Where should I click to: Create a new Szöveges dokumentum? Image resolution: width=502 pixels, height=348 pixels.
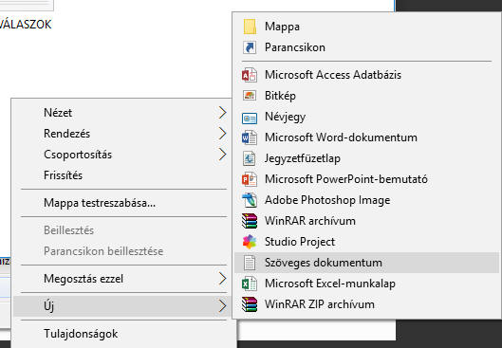coord(366,263)
